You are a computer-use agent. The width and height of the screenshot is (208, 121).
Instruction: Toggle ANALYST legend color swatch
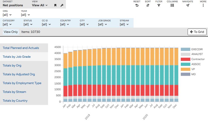point(185,54)
